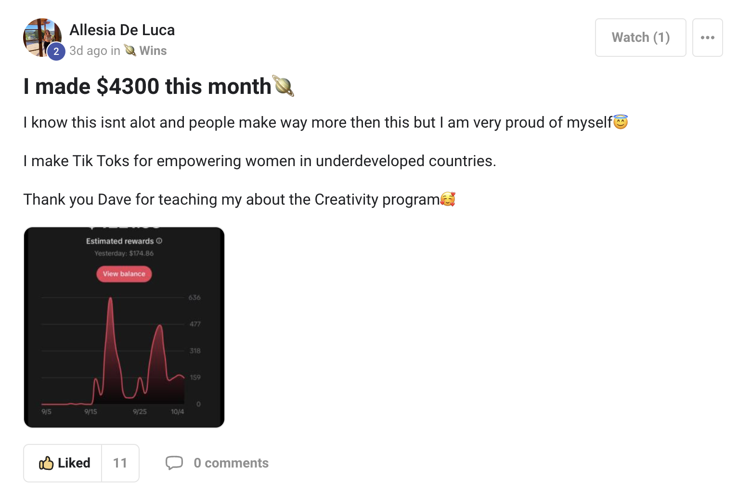The image size is (738, 494).
Task: Click the speech bubble comment icon
Action: coord(174,463)
